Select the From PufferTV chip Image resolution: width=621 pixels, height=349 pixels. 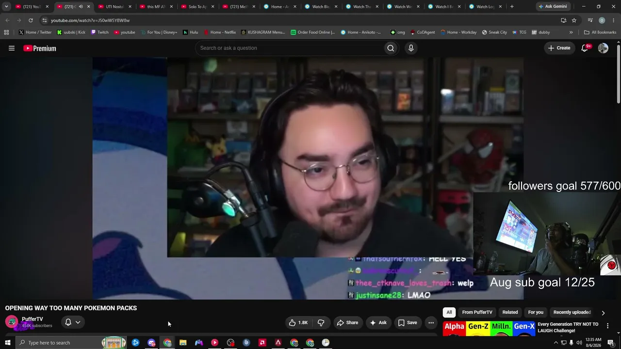click(477, 312)
